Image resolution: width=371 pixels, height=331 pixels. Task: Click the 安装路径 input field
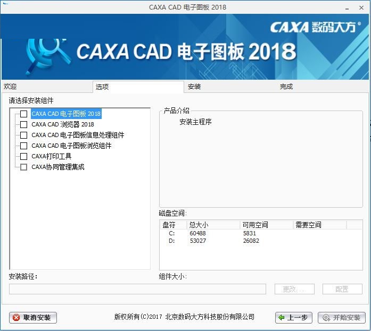137,289
